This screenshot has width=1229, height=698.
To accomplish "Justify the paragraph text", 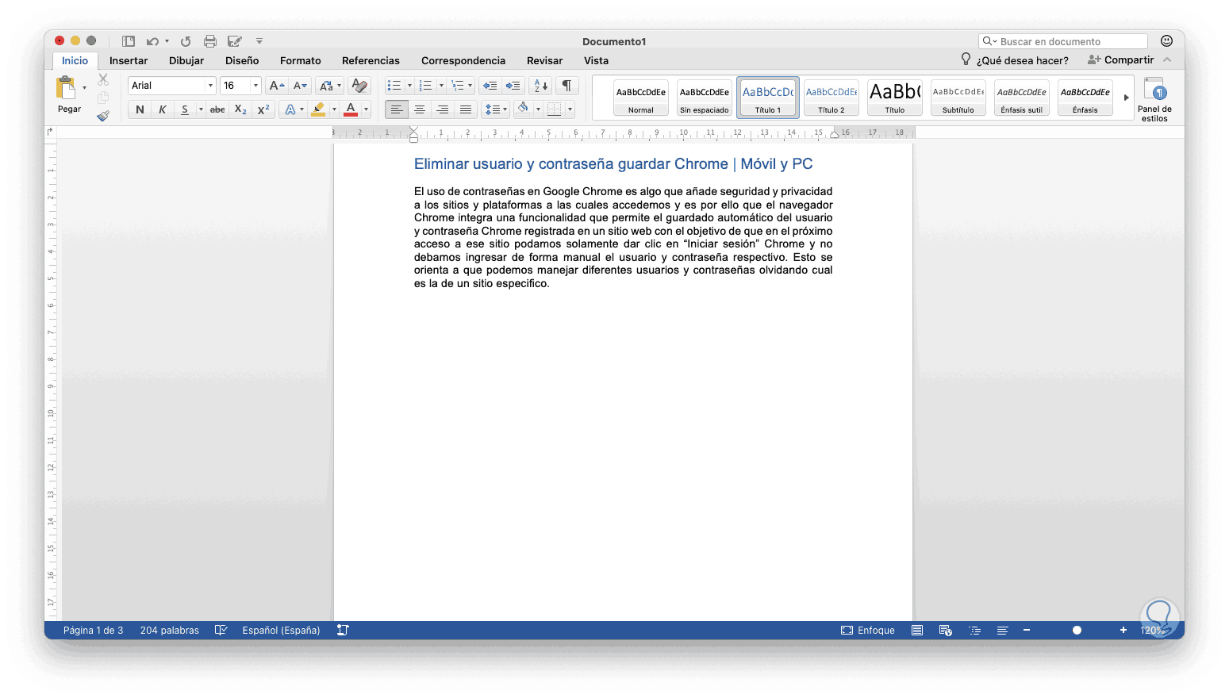I will point(466,109).
